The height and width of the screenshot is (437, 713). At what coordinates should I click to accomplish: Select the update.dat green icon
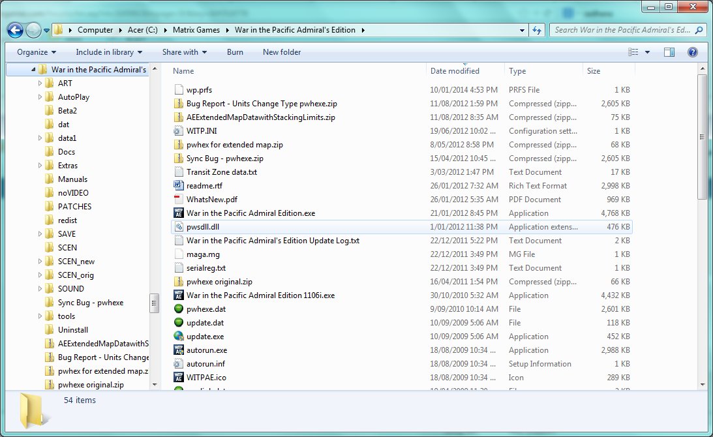179,322
